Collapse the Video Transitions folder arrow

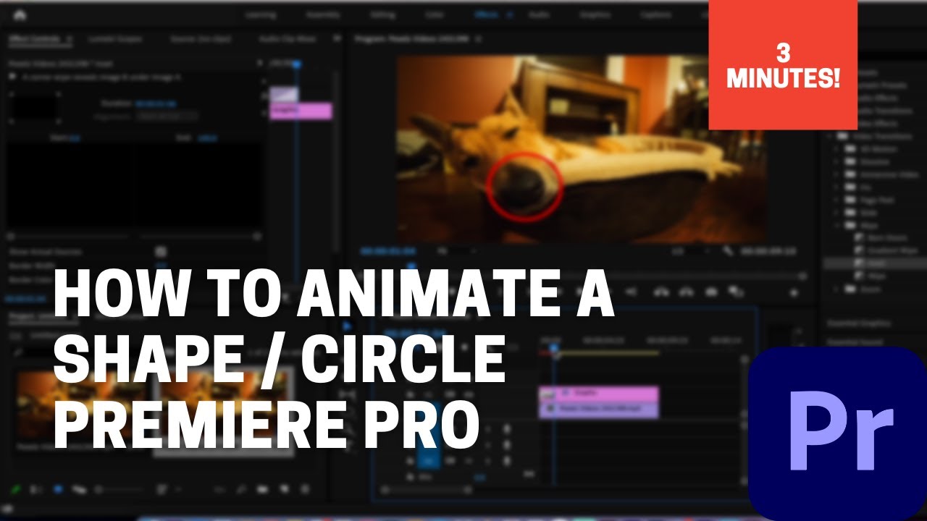click(x=830, y=136)
